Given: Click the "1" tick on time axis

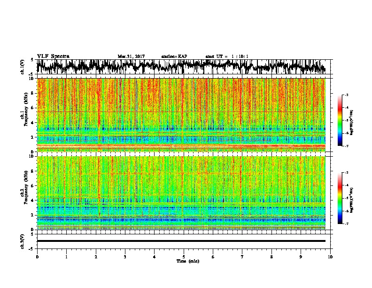Looking at the screenshot, I should tap(66, 257).
